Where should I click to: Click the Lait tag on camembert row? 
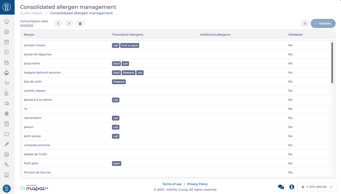click(x=116, y=118)
